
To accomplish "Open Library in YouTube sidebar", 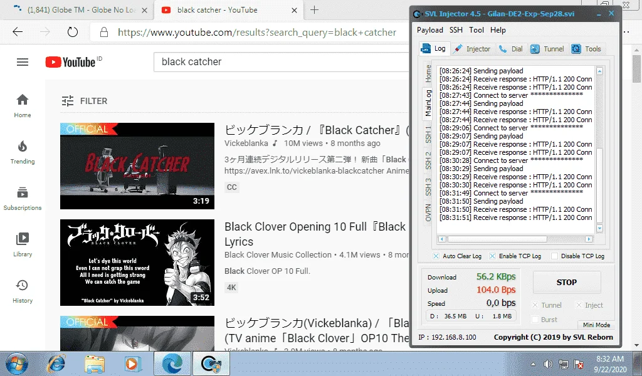I will click(23, 245).
